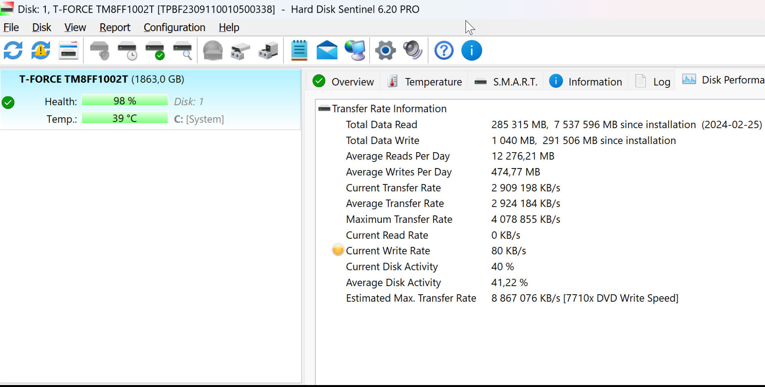Select the T-FORCE TM8FF1002T disk entry title
The height and width of the screenshot is (387, 765).
click(102, 79)
